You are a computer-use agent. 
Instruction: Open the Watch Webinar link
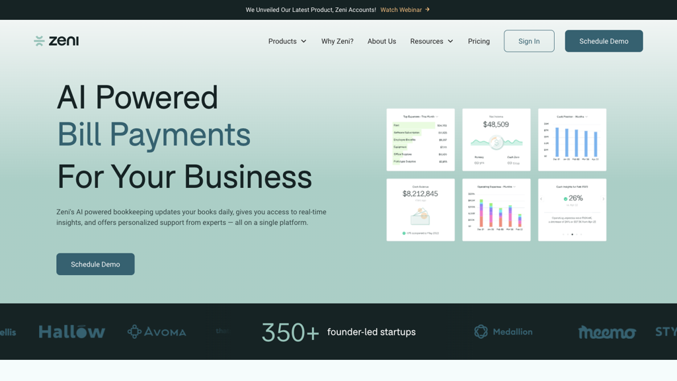tap(401, 10)
